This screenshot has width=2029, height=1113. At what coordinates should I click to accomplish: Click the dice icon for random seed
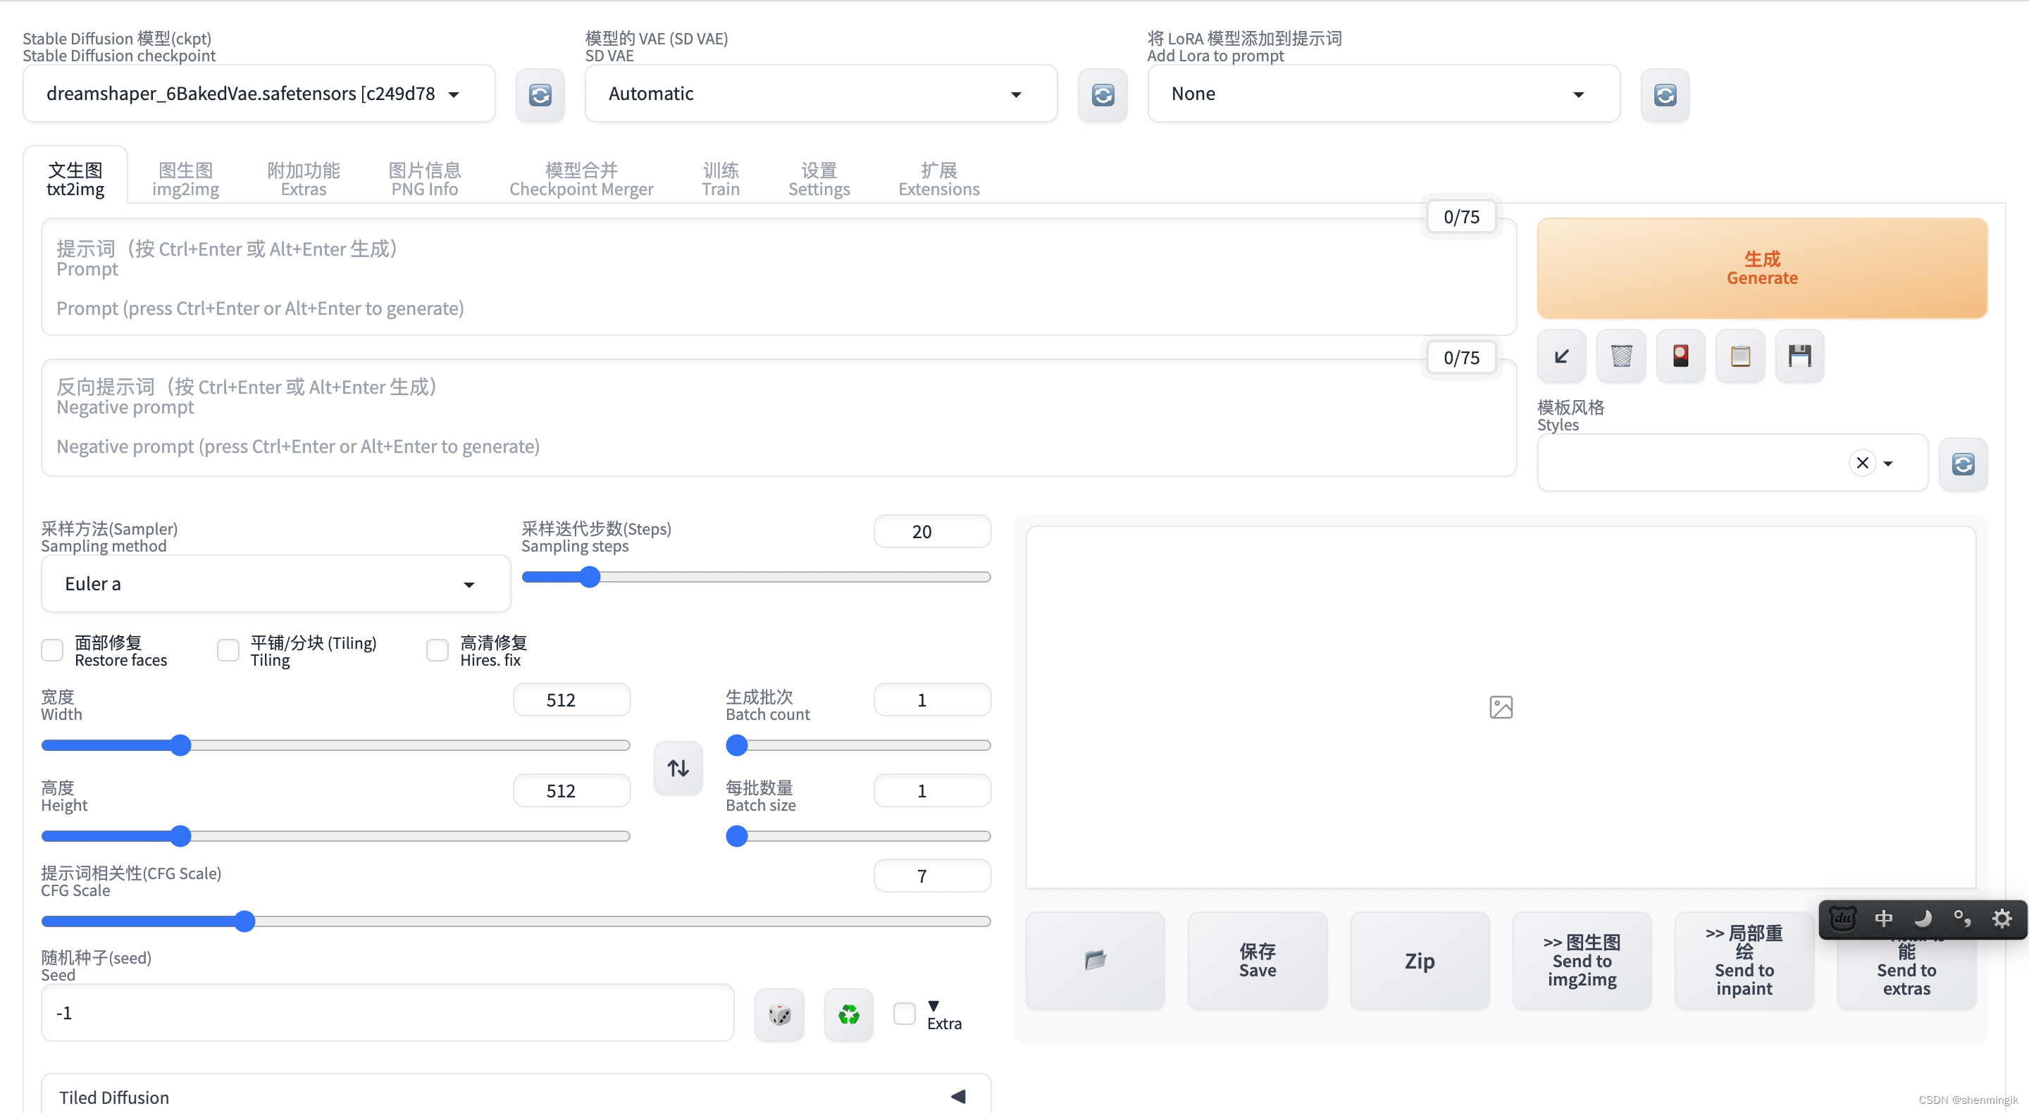[x=779, y=1014]
